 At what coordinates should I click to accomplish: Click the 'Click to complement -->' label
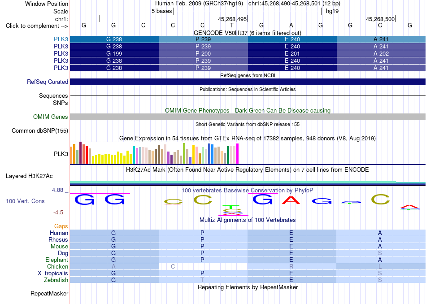point(37,26)
